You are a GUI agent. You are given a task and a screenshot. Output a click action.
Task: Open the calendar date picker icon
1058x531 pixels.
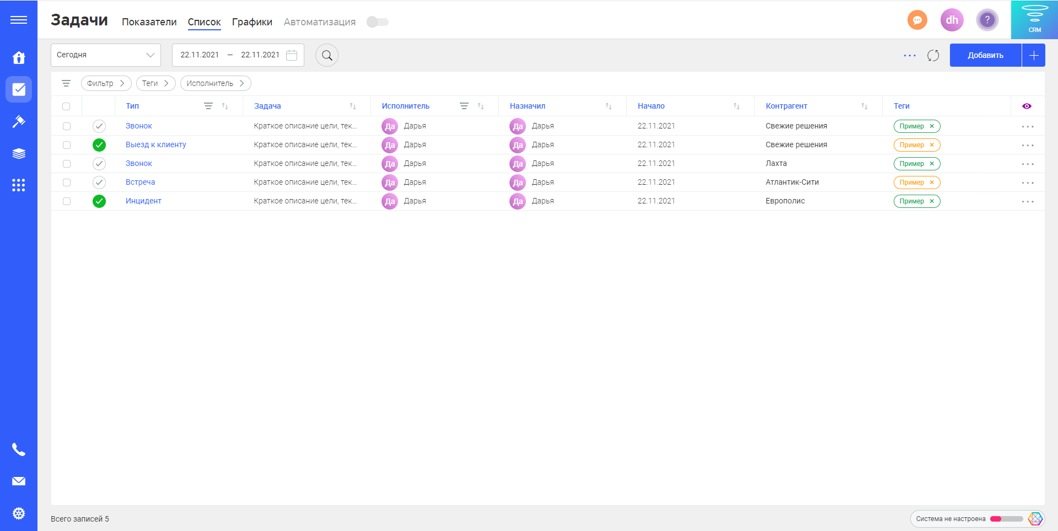292,55
